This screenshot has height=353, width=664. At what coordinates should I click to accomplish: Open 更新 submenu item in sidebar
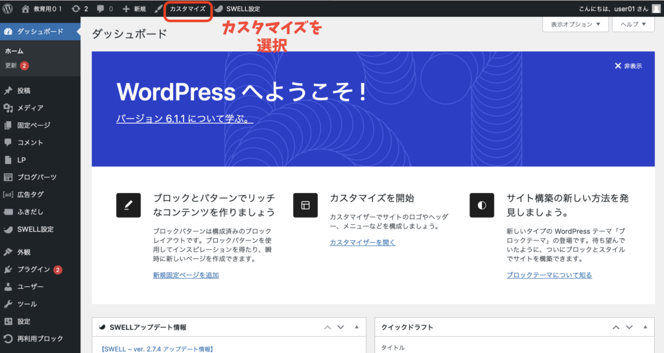[x=16, y=65]
